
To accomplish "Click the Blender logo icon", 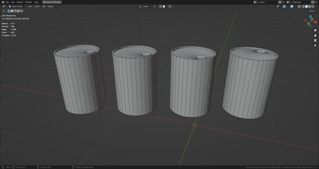I will click(x=3, y=2).
